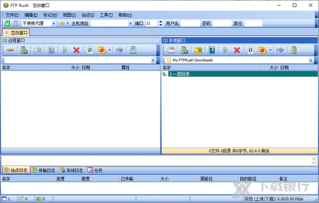Click remote window add server icon

pos(24,50)
